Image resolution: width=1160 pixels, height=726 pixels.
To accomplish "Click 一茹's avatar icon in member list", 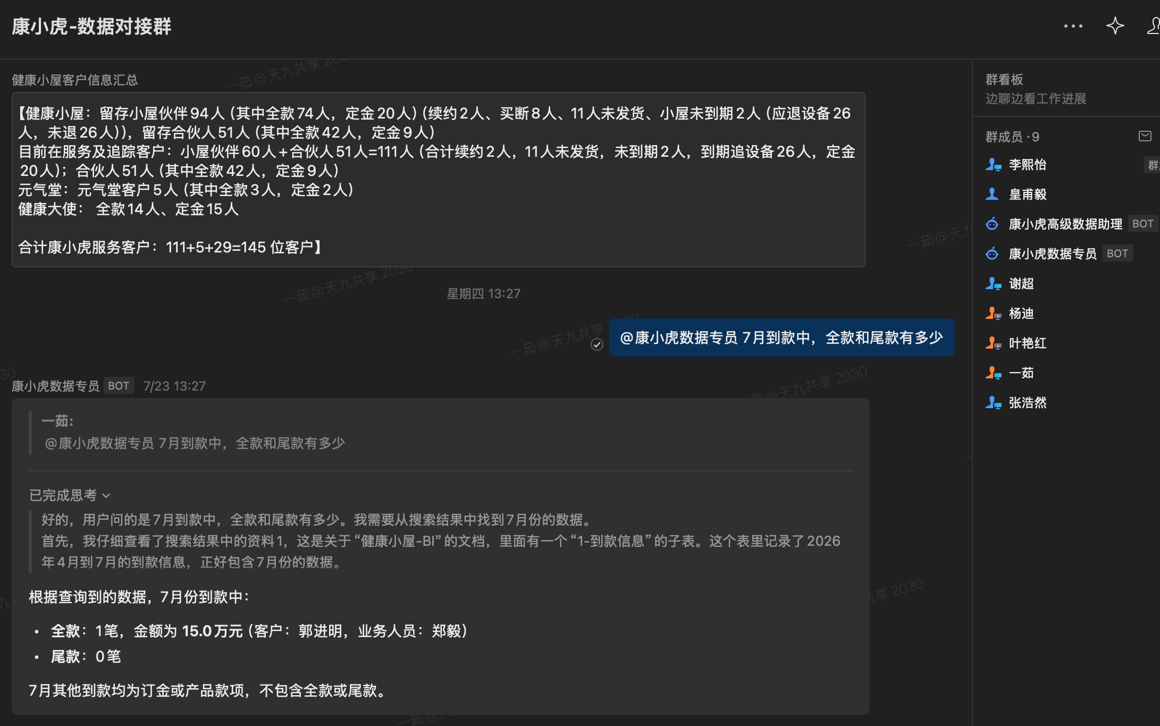I will tap(993, 373).
